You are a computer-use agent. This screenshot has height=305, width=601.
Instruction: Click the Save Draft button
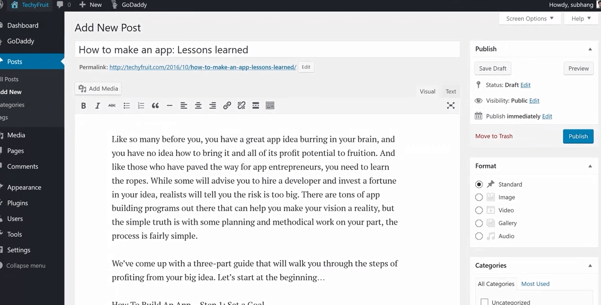492,68
